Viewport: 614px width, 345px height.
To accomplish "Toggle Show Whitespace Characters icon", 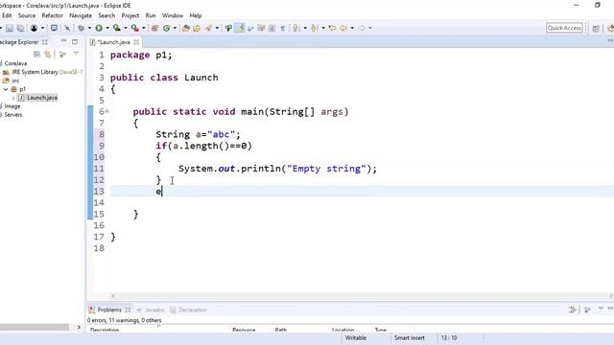I will click(282, 28).
